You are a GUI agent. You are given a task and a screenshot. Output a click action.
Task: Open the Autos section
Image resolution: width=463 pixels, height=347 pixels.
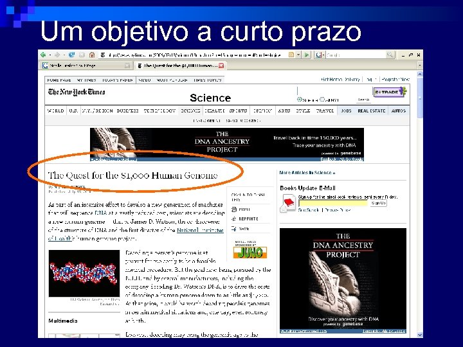(399, 111)
